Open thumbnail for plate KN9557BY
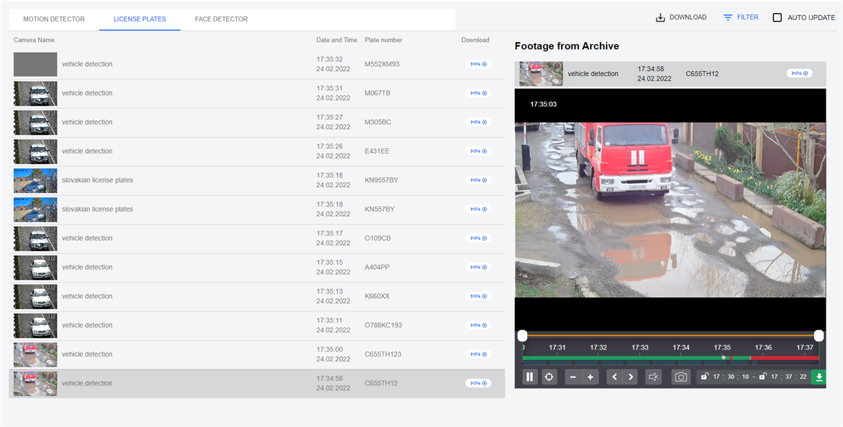843x427 pixels. tap(35, 180)
